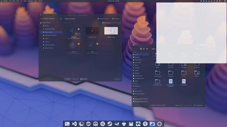Go forward in Dolphin navigation
Screen dimensions: 227x127
pos(137,49)
